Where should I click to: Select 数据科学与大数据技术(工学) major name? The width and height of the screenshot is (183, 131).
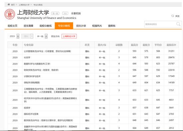pyautogui.click(x=37, y=64)
